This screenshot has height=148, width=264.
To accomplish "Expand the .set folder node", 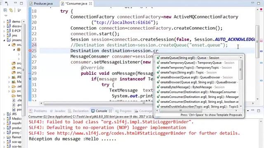I will [x=9, y=87].
